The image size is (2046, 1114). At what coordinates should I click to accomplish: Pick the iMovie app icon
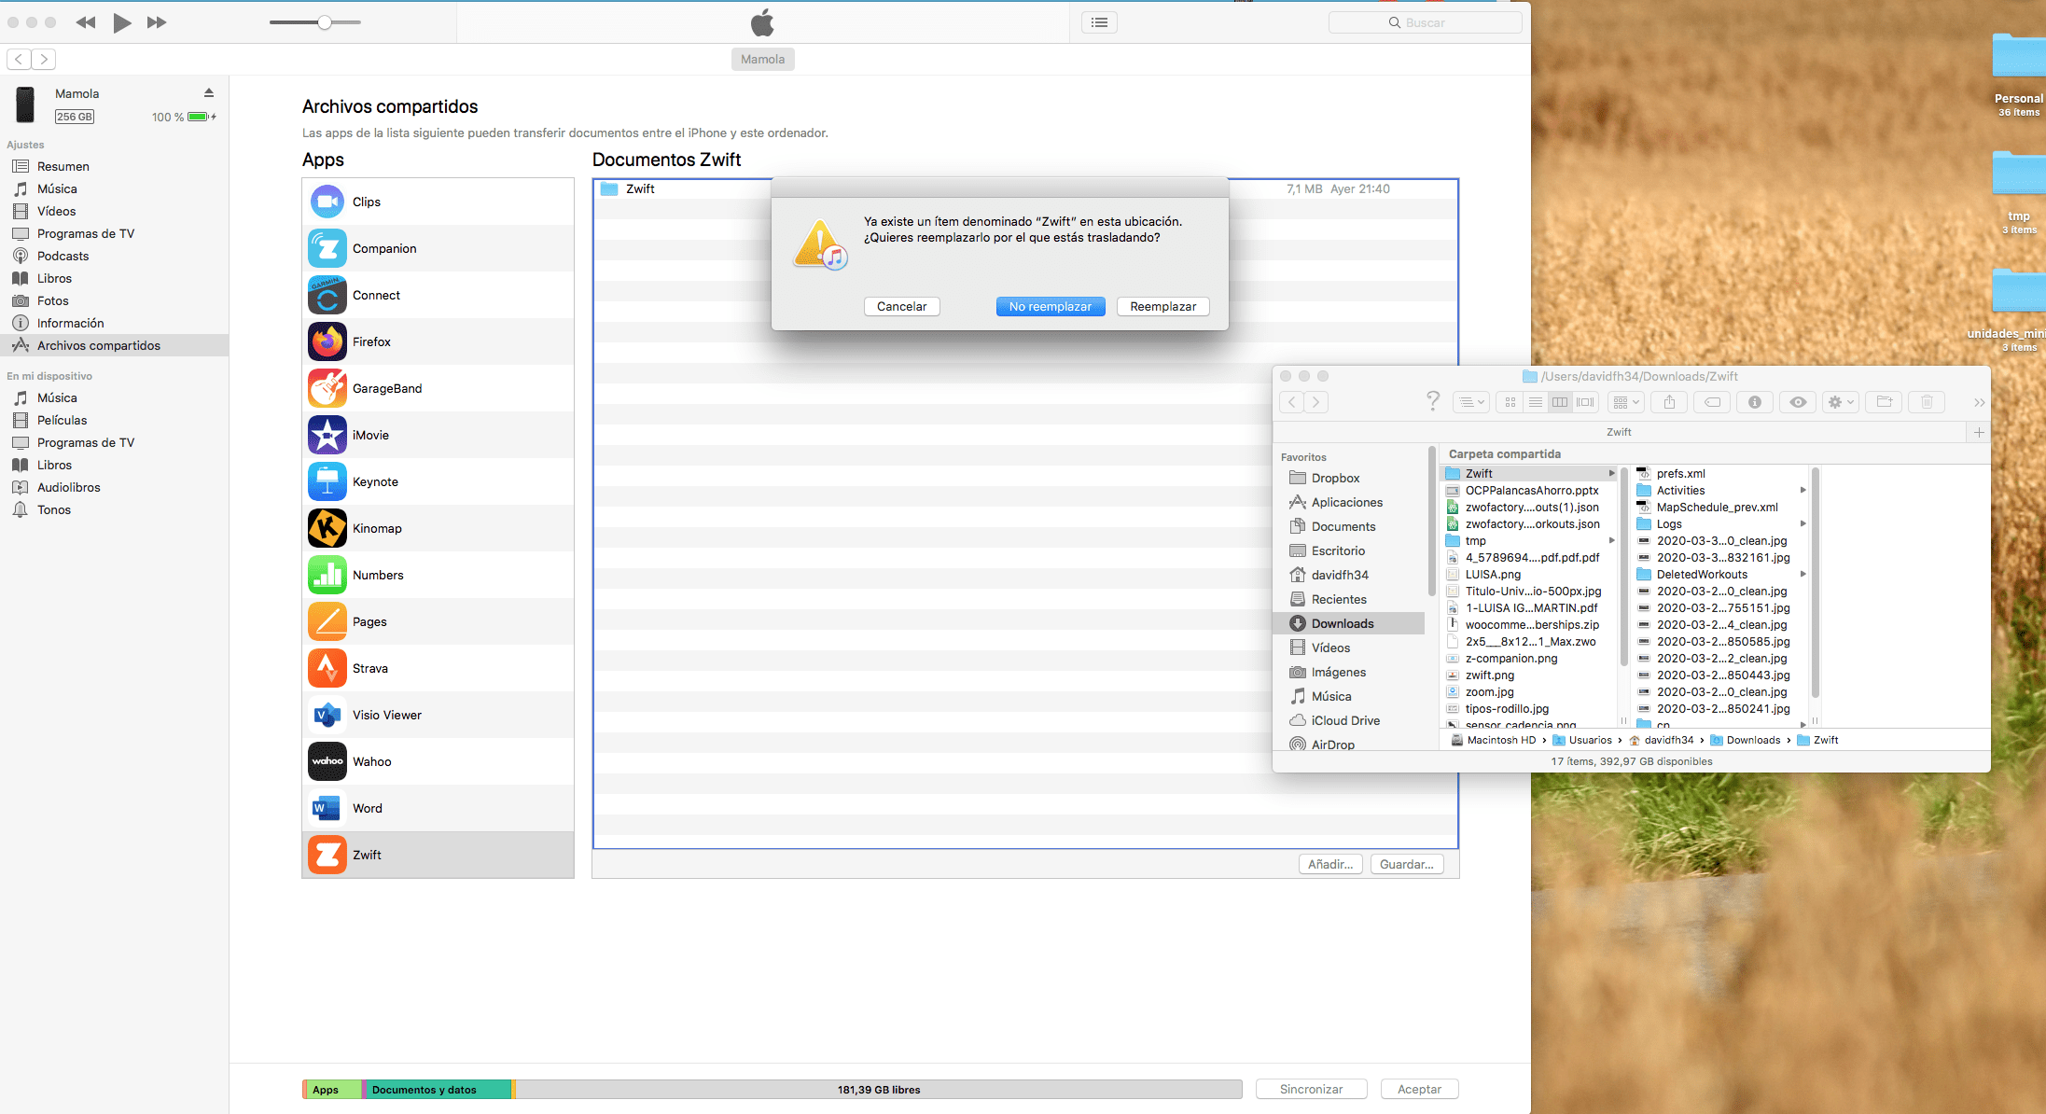327,435
